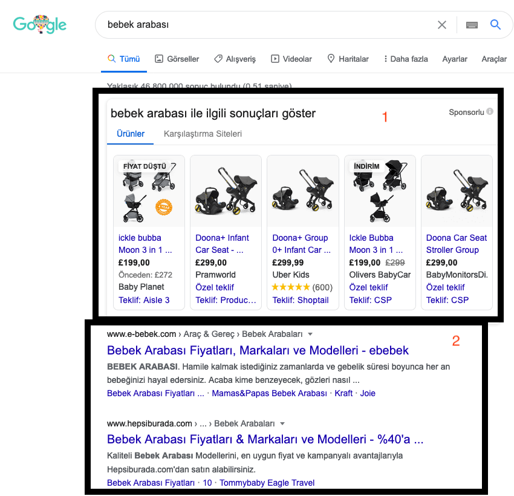Click Teklif: Aisle 3 link
Screen dimensions: 514x496
point(144,300)
